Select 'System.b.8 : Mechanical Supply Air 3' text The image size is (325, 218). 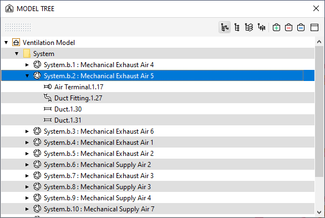click(x=97, y=187)
